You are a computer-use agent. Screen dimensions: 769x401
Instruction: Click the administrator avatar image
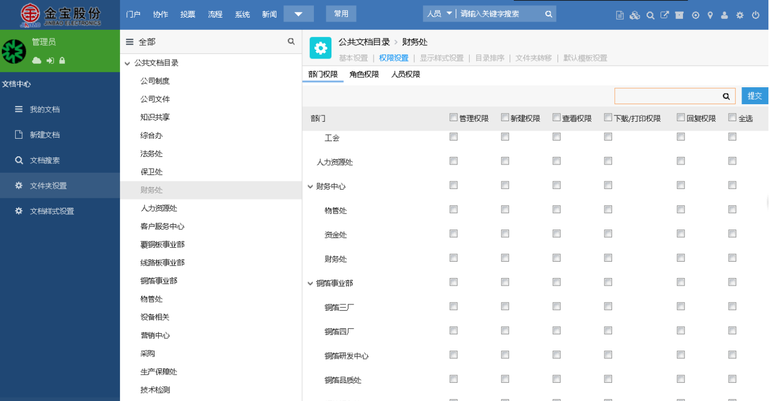(13, 52)
